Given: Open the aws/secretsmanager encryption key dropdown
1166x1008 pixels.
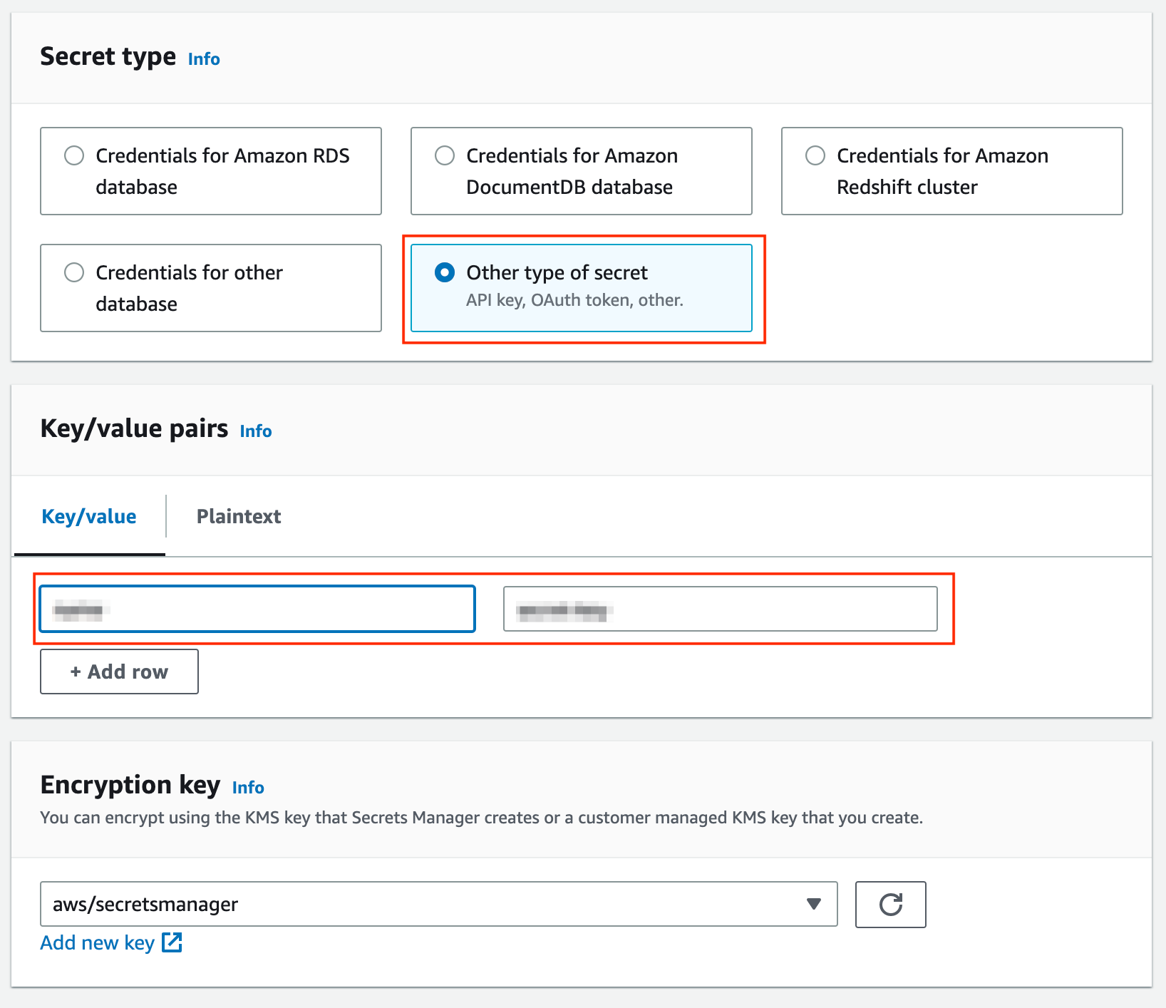Looking at the screenshot, I should coord(438,904).
